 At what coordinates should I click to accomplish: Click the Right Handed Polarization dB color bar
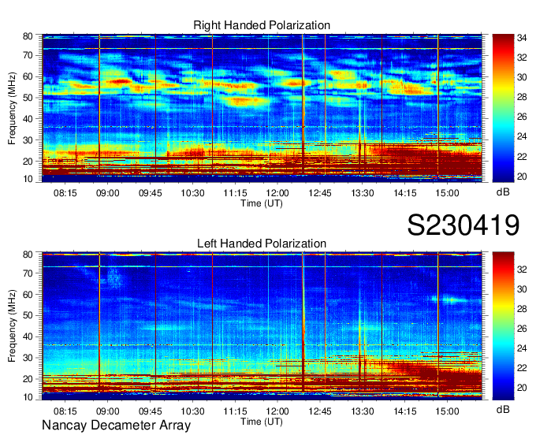point(503,108)
